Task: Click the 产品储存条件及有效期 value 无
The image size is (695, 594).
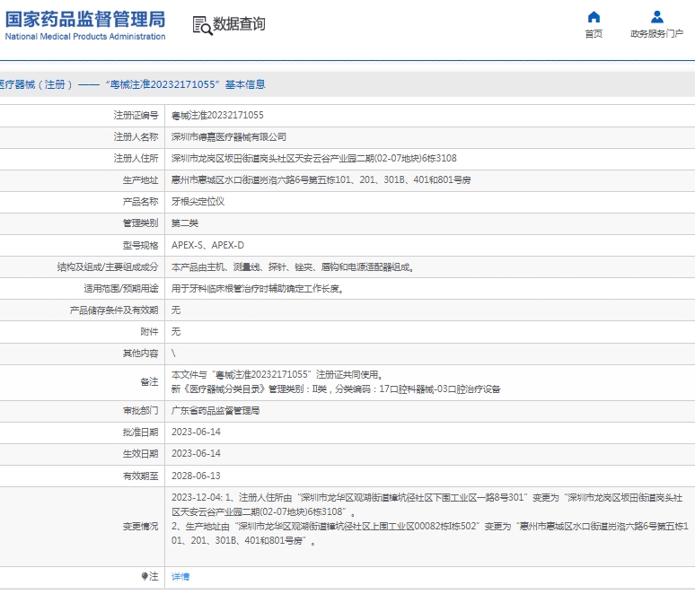Action: [x=176, y=310]
